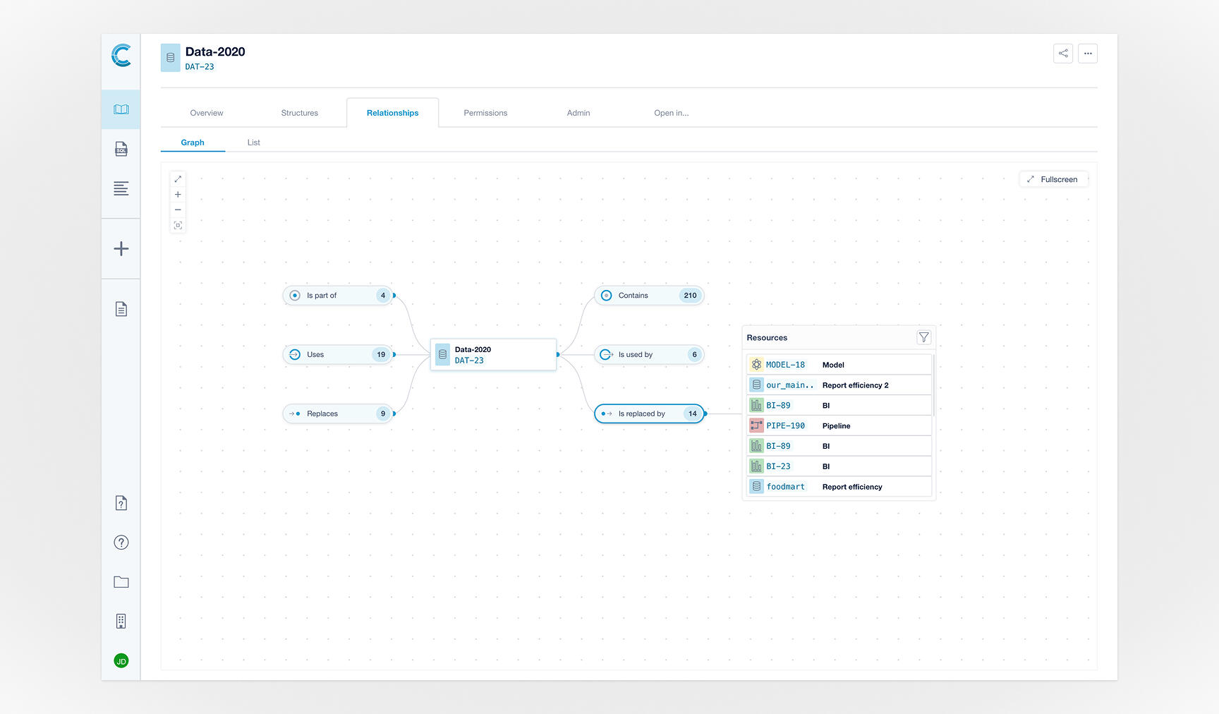This screenshot has height=714, width=1219.
Task: Open the Permissions tab
Action: [x=485, y=113]
